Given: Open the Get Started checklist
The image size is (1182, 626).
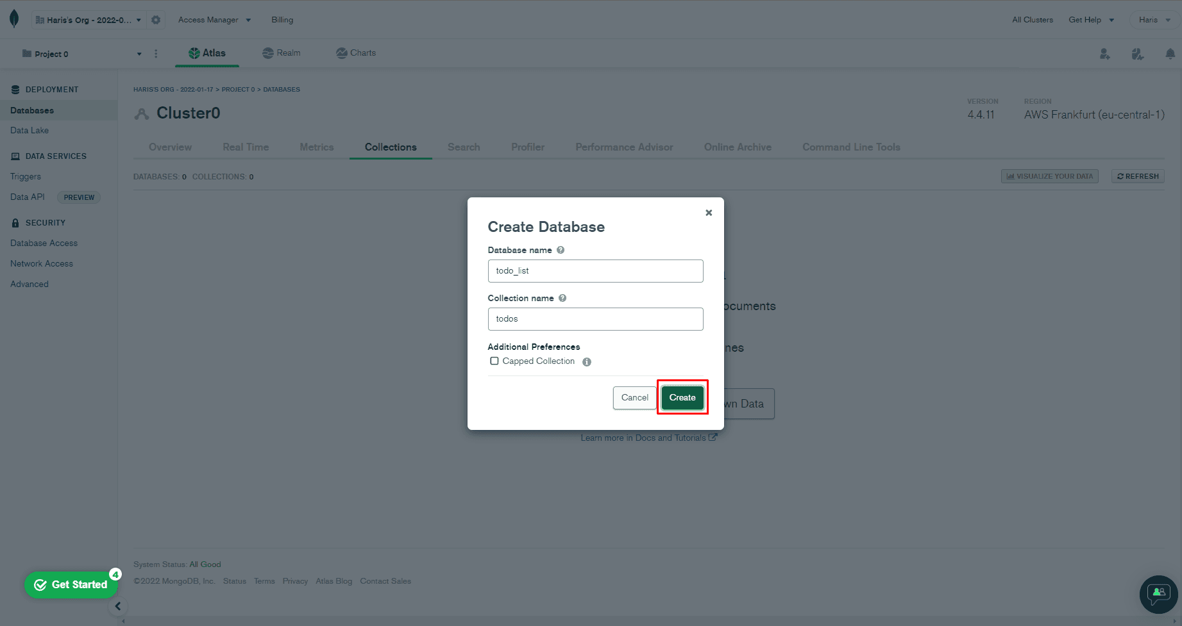Looking at the screenshot, I should tap(71, 584).
